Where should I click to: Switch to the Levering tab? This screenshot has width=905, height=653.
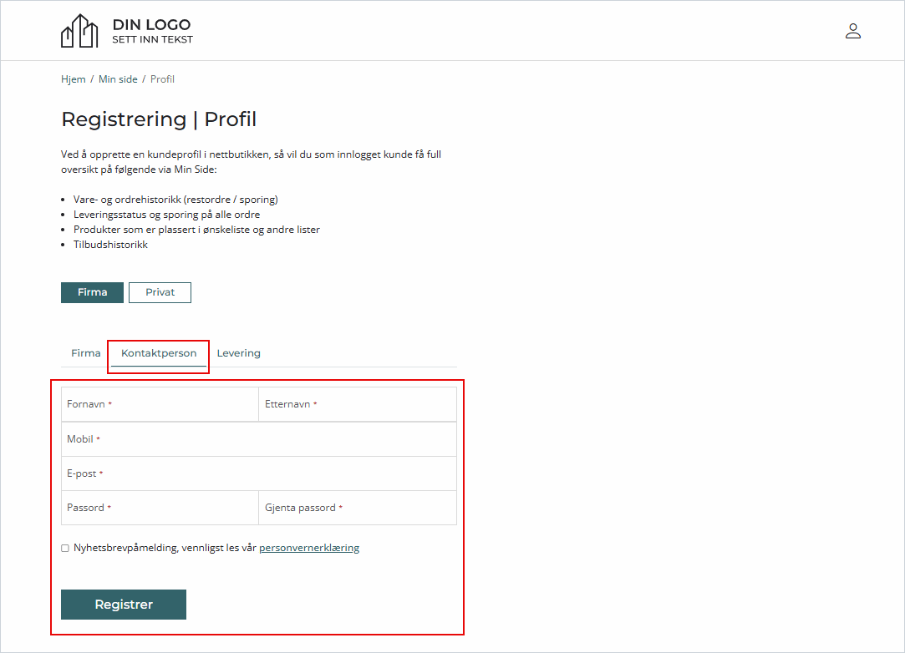238,353
